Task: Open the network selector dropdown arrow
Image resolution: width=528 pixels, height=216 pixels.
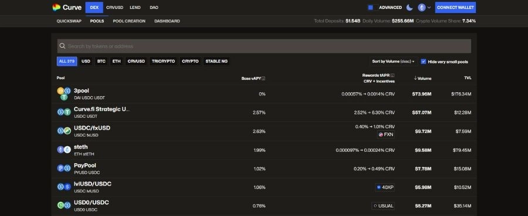Action: tap(429, 8)
